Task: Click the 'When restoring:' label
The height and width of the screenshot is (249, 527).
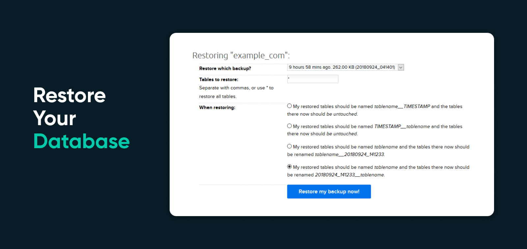Action: (x=217, y=107)
